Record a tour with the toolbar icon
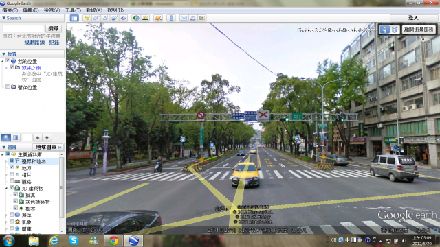 coord(124,18)
